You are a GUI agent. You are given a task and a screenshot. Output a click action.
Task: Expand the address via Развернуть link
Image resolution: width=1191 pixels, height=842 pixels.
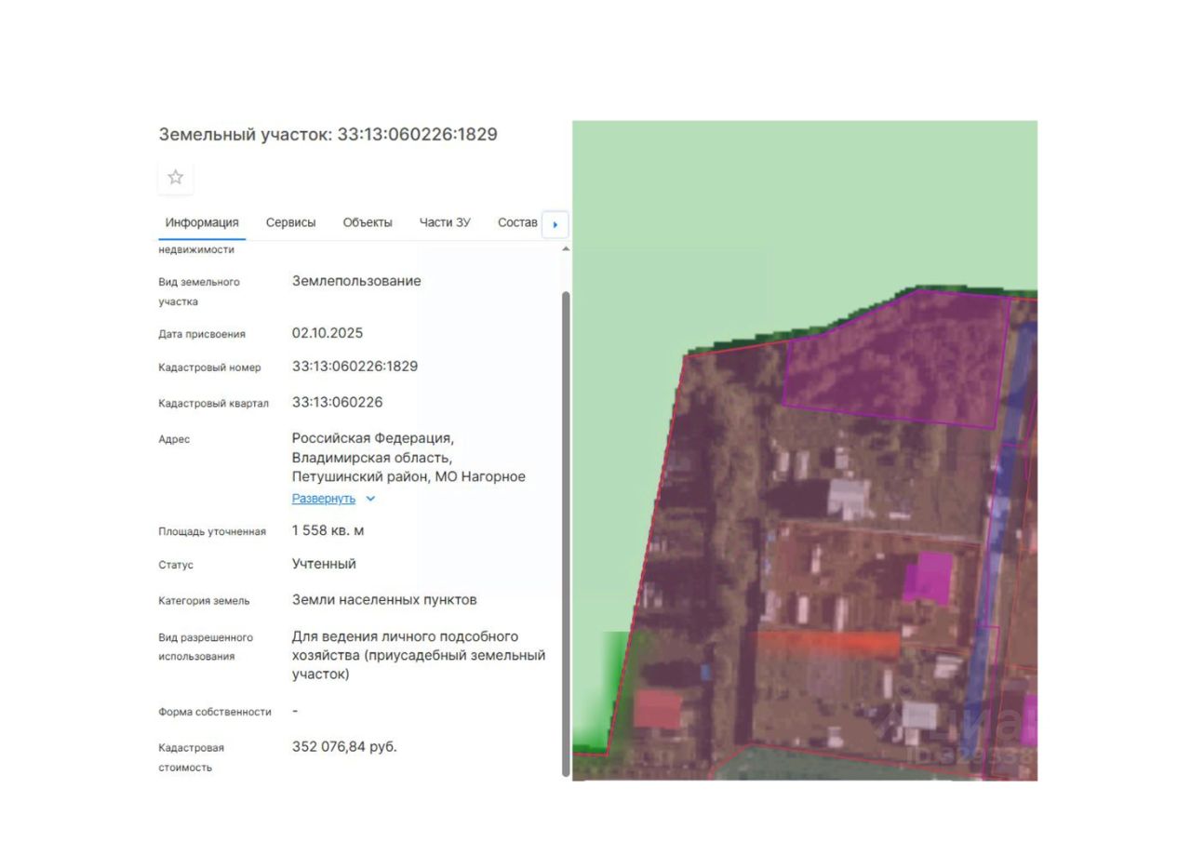tap(324, 499)
